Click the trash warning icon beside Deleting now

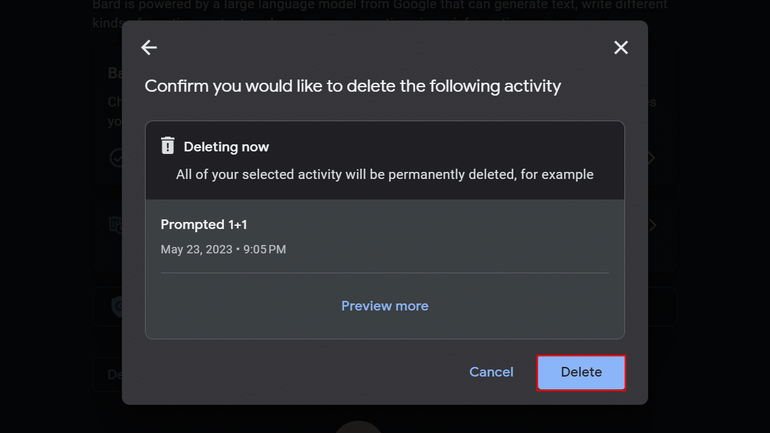click(x=167, y=146)
